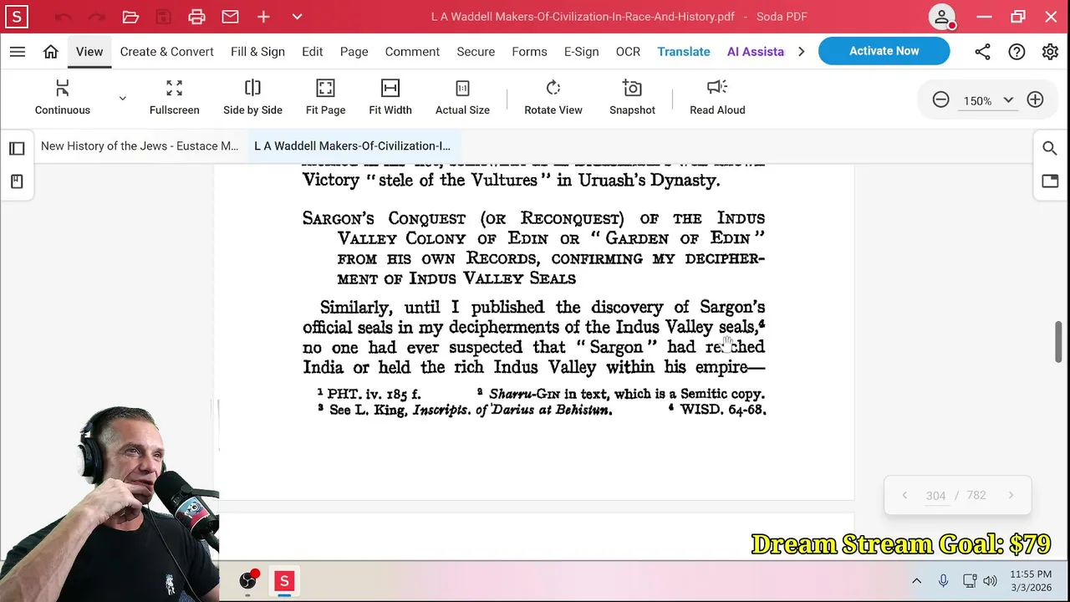Open Soda PDF taskbar icon
Viewport: 1070px width, 602px height.
coord(284,580)
